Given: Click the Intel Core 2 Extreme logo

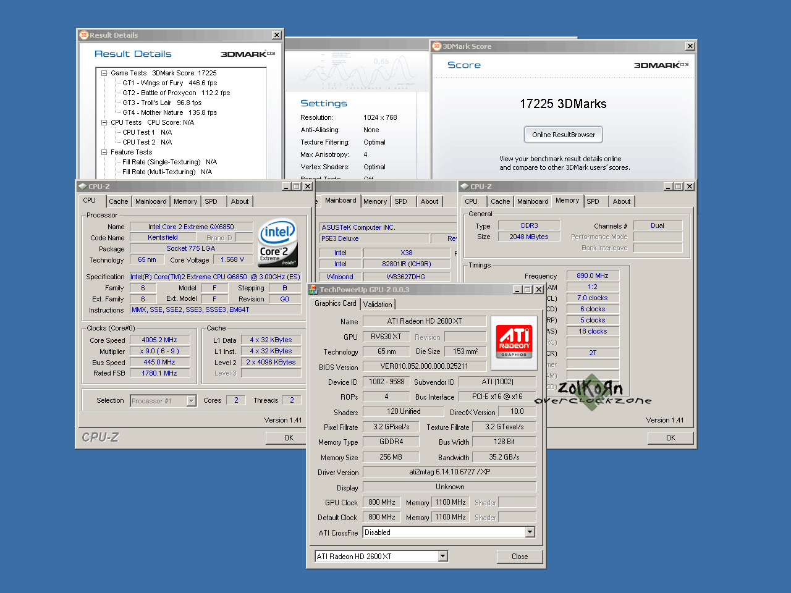Looking at the screenshot, I should point(278,243).
